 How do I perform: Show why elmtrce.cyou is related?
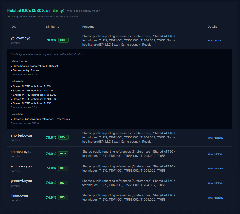point(215,168)
